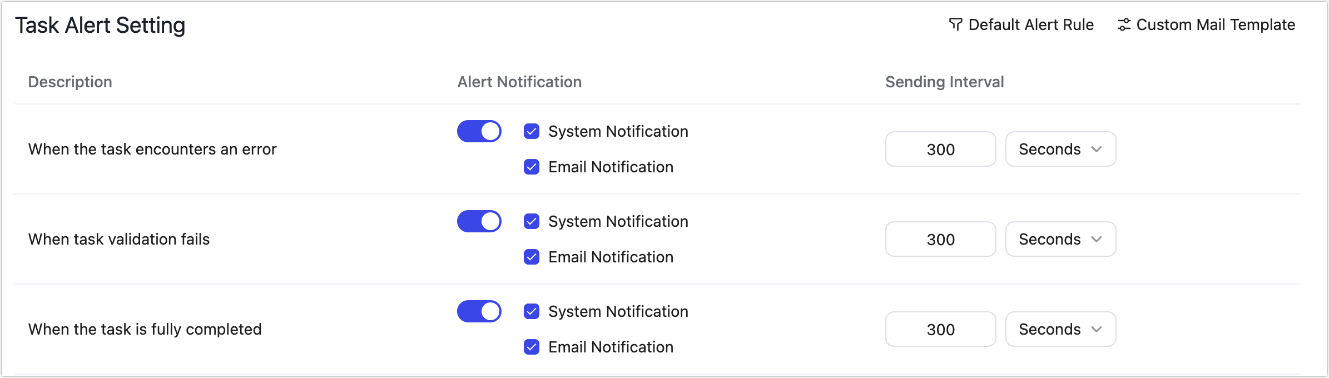The image size is (1329, 378).
Task: Disable alerts when task encounters an error
Action: 479,132
